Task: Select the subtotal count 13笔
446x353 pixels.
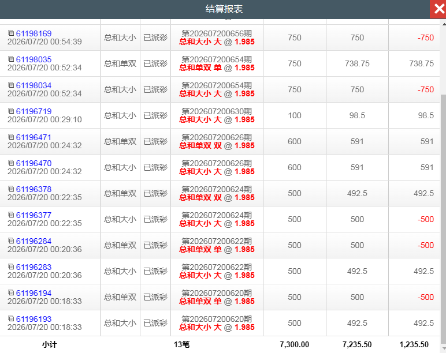Action: (181, 344)
